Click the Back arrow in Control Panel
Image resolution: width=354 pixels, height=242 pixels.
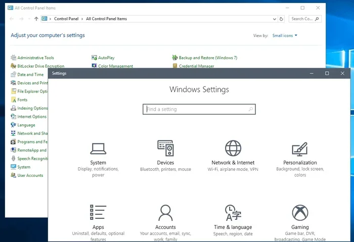coord(12,19)
